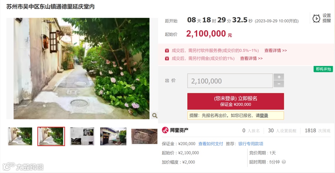Play the video thumbnail of the alley
This screenshot has width=335, height=173.
[20, 137]
